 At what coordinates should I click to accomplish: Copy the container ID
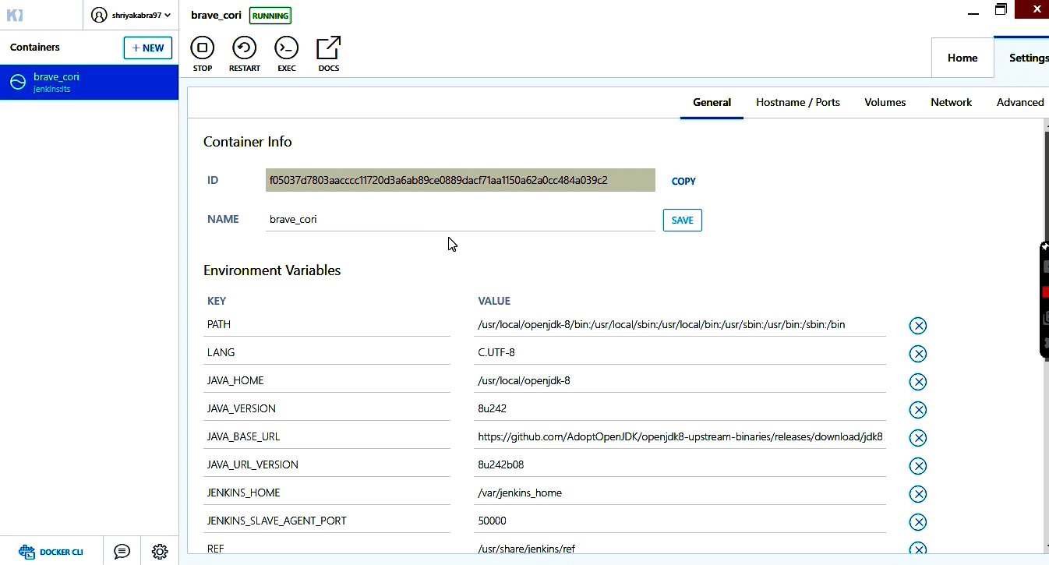pyautogui.click(x=683, y=182)
